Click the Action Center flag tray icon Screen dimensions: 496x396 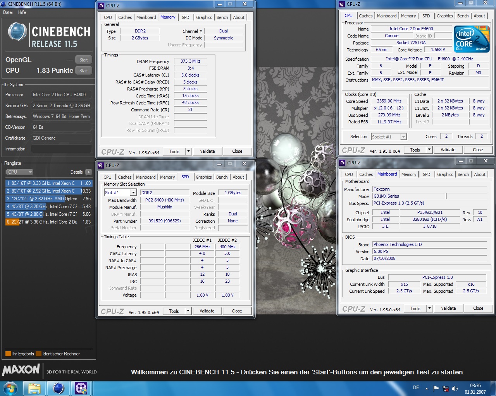tap(436, 389)
